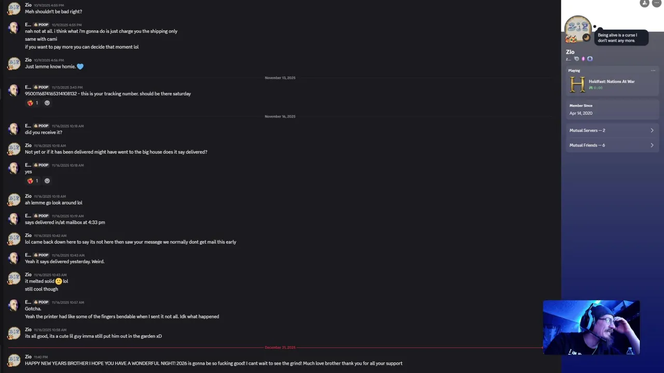Click the Holdfast: Nations At War game icon
Image resolution: width=664 pixels, height=373 pixels.
tap(577, 84)
